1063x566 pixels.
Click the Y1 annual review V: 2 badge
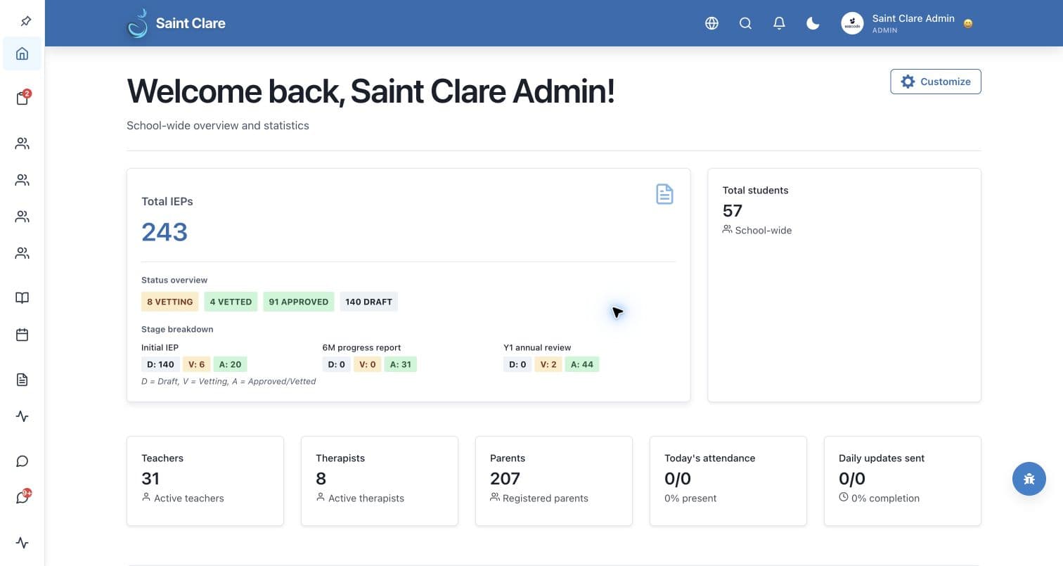(x=548, y=364)
